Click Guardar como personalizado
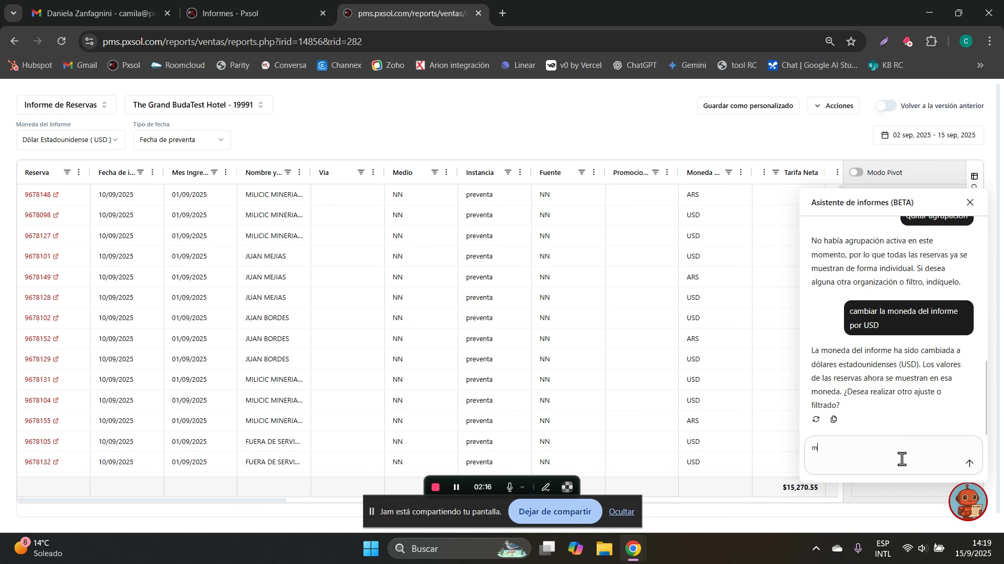The width and height of the screenshot is (1004, 564). [748, 105]
